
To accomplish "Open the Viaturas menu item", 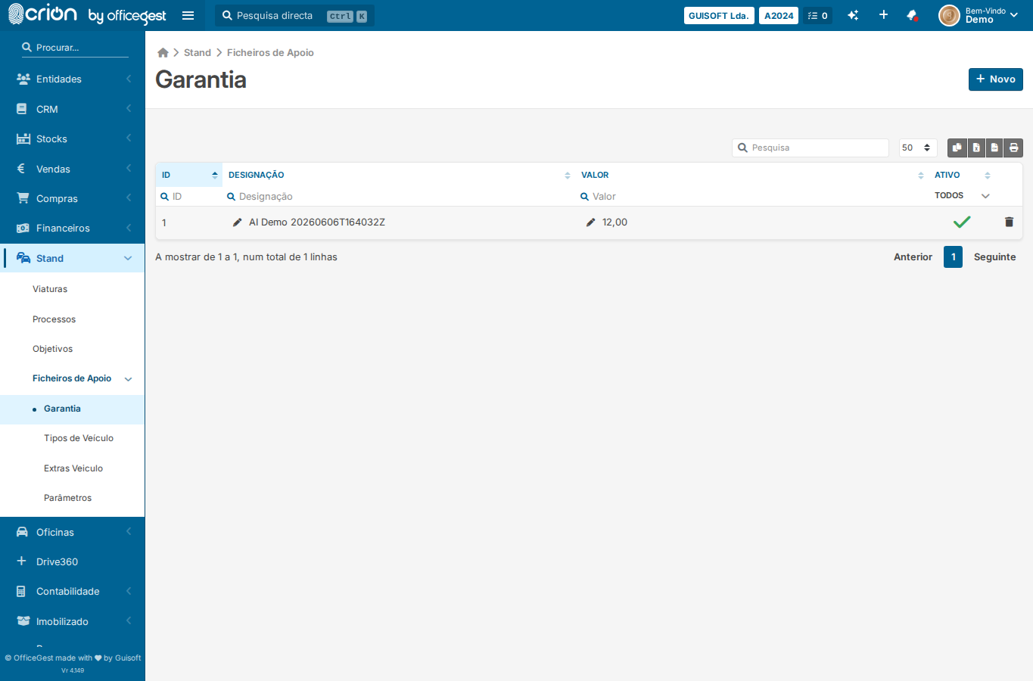I will 50,289.
